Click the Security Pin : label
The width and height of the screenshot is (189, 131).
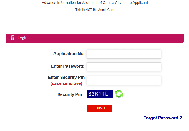pyautogui.click(x=71, y=94)
